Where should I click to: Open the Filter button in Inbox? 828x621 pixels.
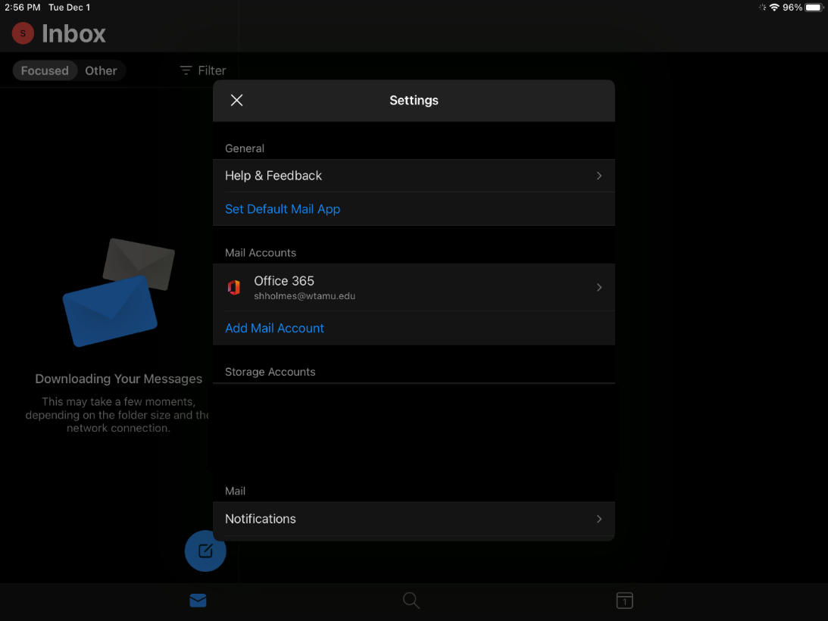click(203, 70)
